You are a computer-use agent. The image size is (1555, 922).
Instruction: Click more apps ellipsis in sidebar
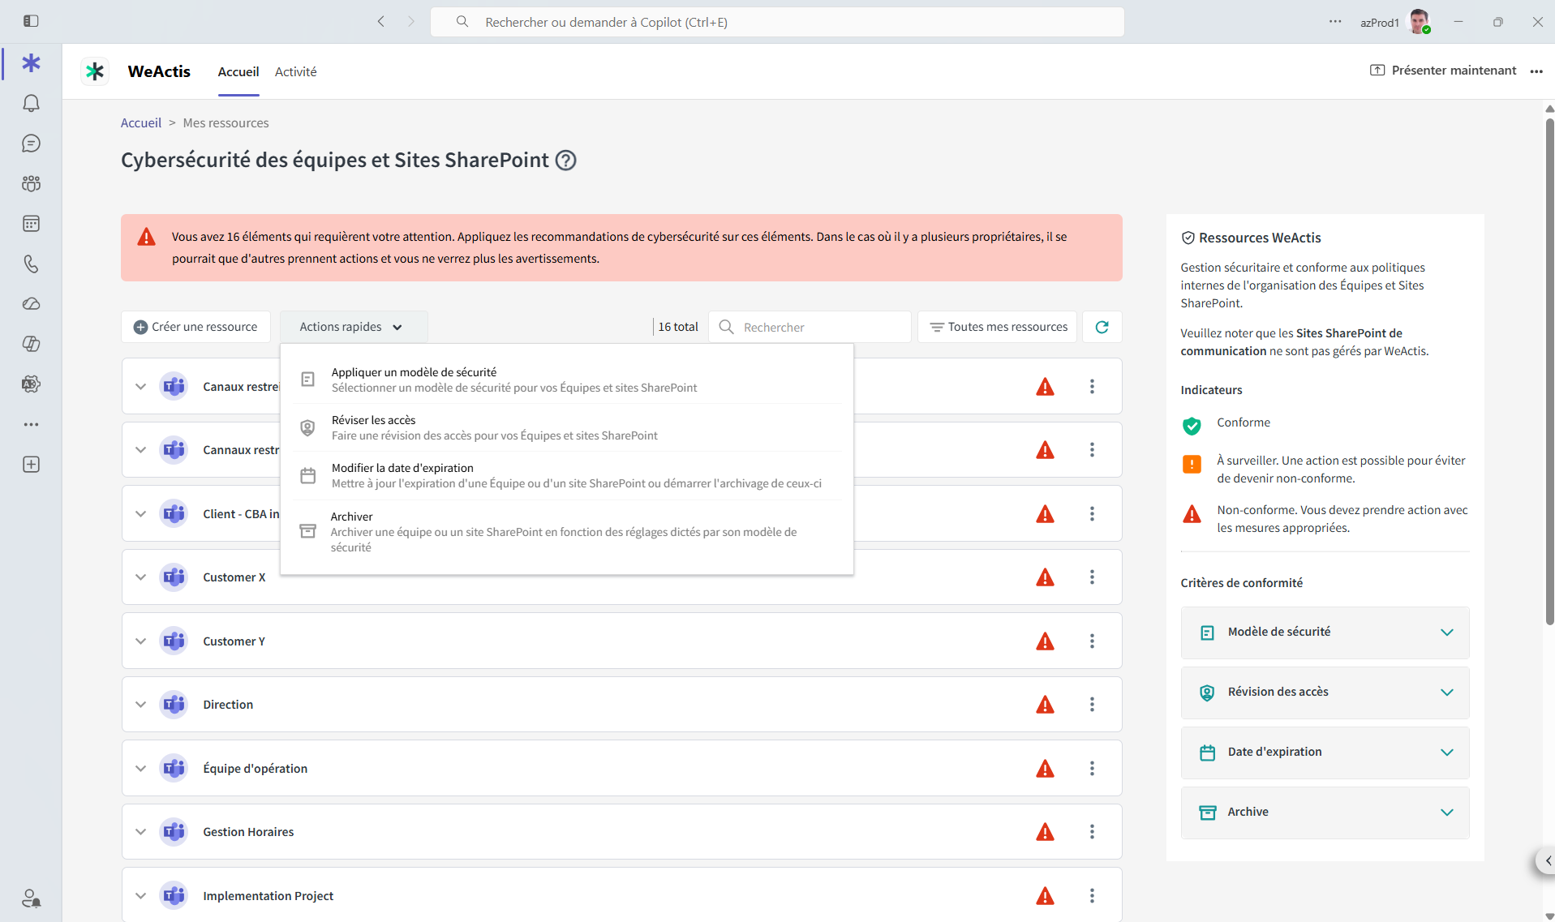31,424
